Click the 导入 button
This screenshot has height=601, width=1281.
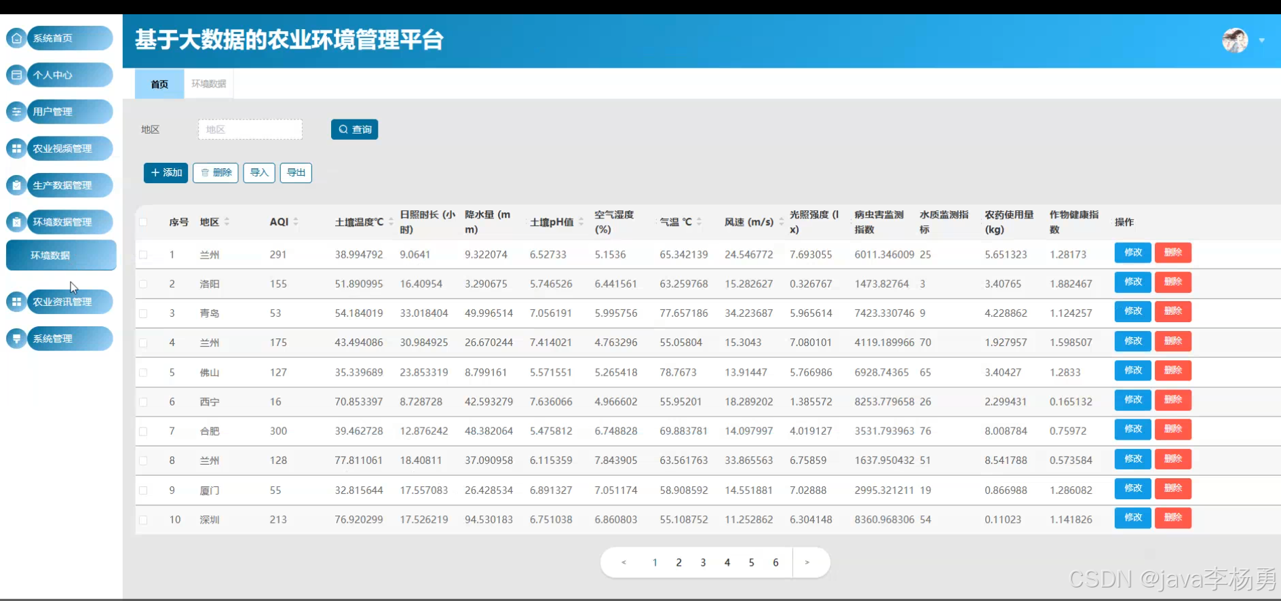(259, 172)
